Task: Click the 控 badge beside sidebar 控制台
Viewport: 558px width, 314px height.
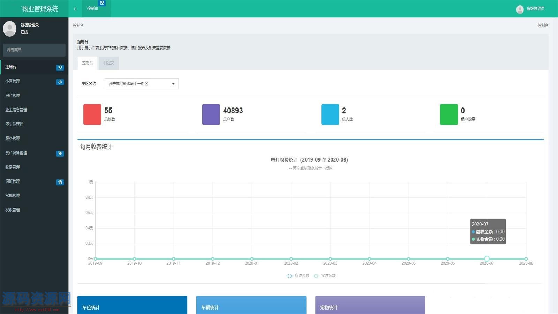Action: 60,68
